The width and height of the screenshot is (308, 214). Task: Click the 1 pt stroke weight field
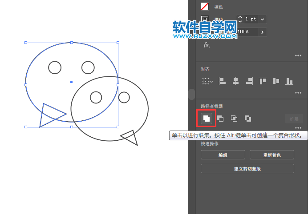(251, 19)
